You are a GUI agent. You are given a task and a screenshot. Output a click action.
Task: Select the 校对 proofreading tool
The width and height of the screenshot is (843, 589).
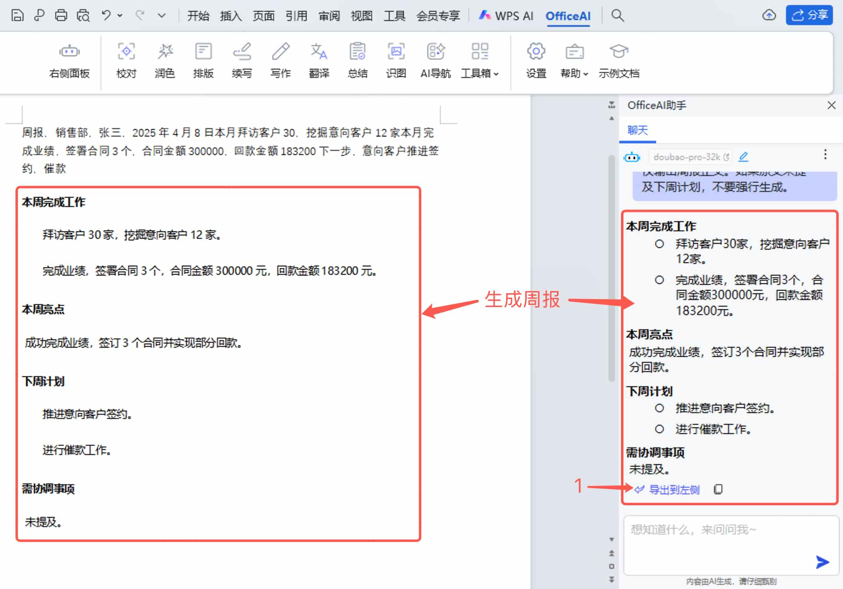[x=126, y=60]
